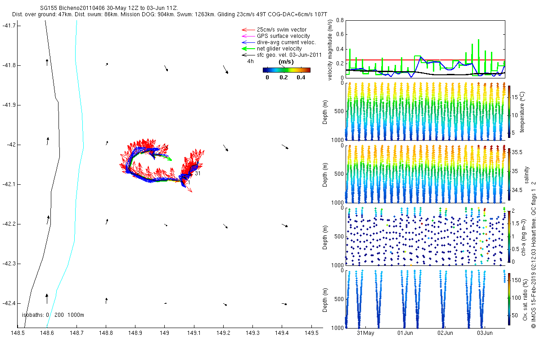Click the magenta GPS surface velocity legend arrow
This screenshot has height=338, width=540.
click(x=247, y=36)
